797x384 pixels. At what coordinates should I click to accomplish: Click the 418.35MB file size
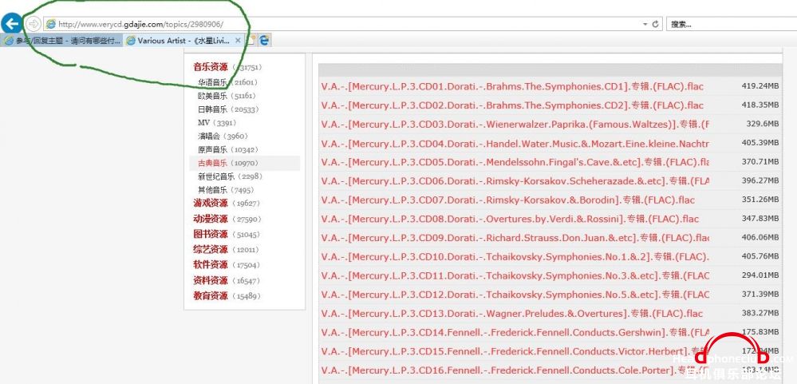tap(760, 105)
